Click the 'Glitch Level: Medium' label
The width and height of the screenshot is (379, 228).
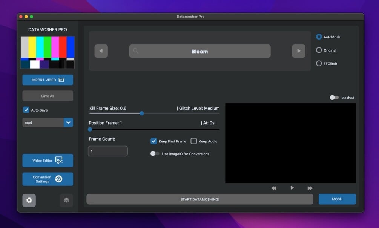(199, 108)
